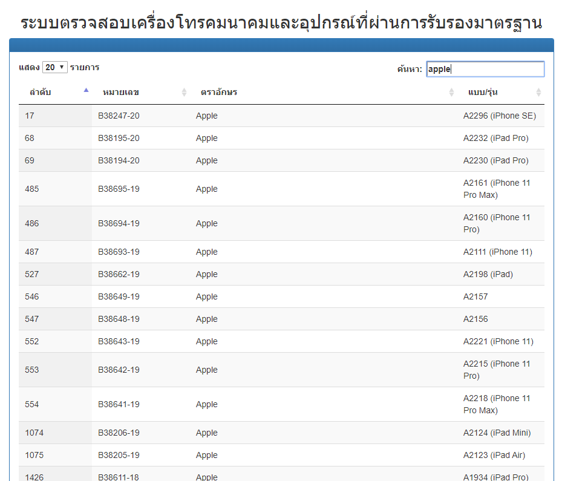This screenshot has height=481, width=562.
Task: Select the A2232 (iPad Pro) row
Action: (495, 138)
